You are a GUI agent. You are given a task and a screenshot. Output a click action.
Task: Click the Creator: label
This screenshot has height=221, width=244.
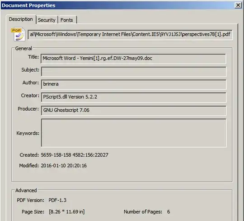pyautogui.click(x=30, y=95)
